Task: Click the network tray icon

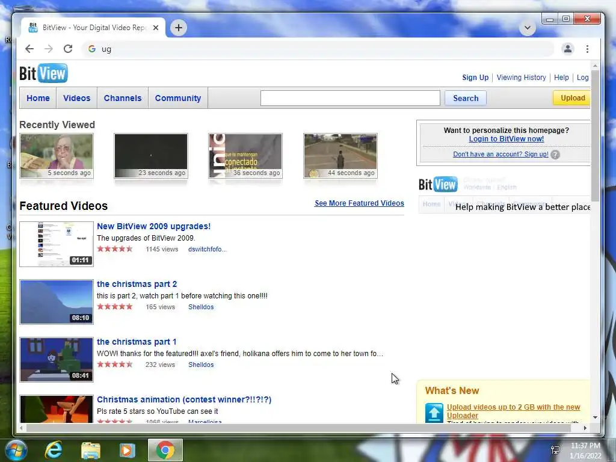Action: 555,450
